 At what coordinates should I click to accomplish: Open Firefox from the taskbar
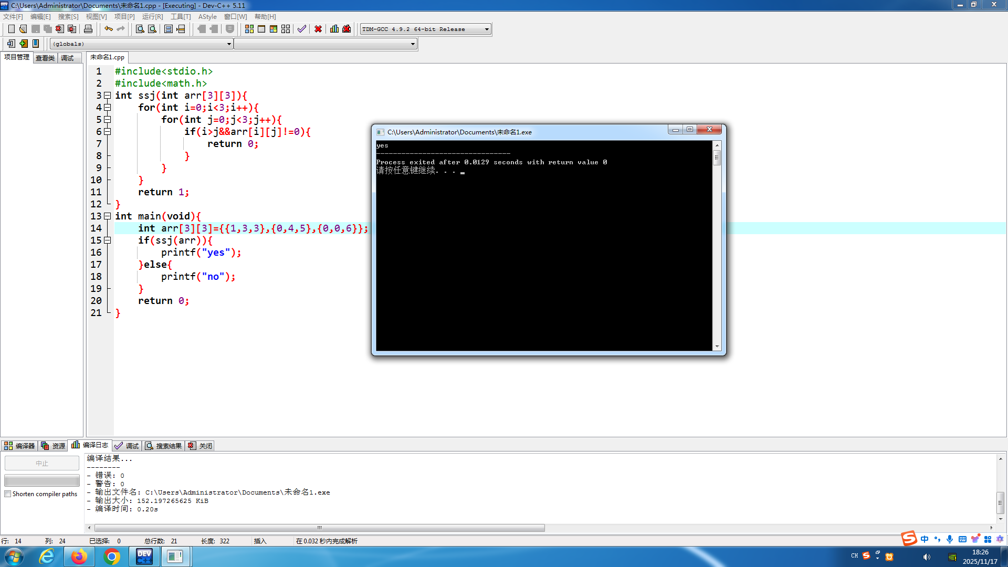click(x=79, y=556)
